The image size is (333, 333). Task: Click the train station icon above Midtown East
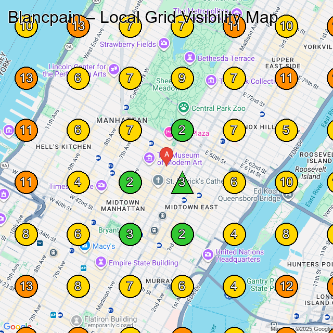(x=162, y=216)
